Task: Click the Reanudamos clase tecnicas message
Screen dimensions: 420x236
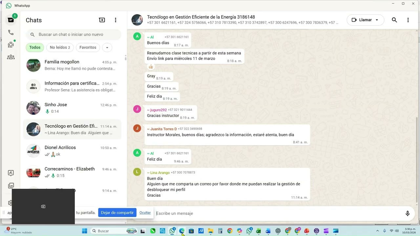Action: (194, 56)
